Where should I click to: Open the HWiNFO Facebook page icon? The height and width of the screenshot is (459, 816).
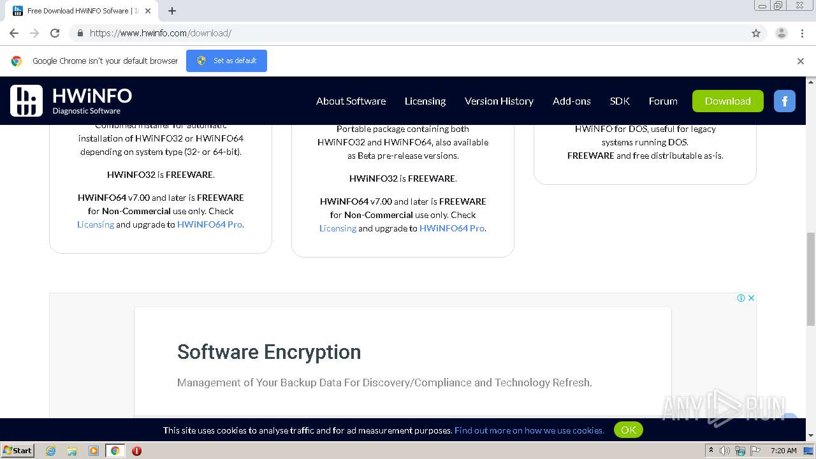[785, 101]
